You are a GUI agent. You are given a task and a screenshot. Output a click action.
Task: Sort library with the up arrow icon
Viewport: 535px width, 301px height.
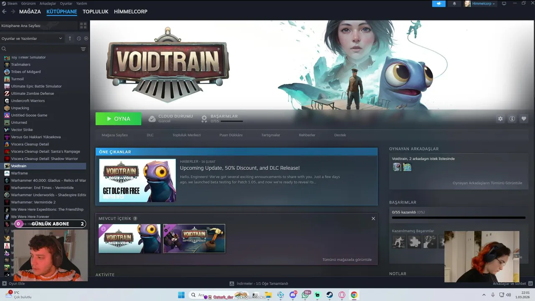tap(70, 38)
